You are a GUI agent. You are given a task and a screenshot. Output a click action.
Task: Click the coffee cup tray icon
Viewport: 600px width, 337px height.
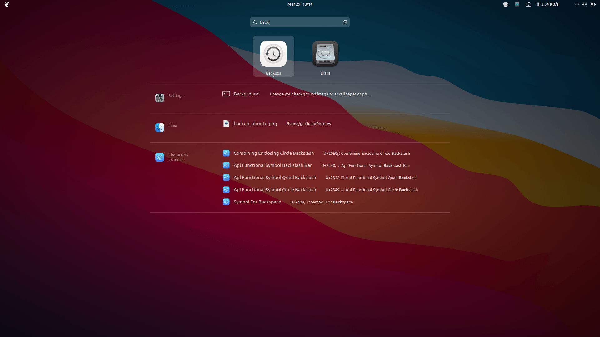coord(506,4)
